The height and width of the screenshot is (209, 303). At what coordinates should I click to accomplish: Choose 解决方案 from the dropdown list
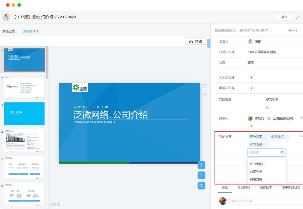pos(267,180)
